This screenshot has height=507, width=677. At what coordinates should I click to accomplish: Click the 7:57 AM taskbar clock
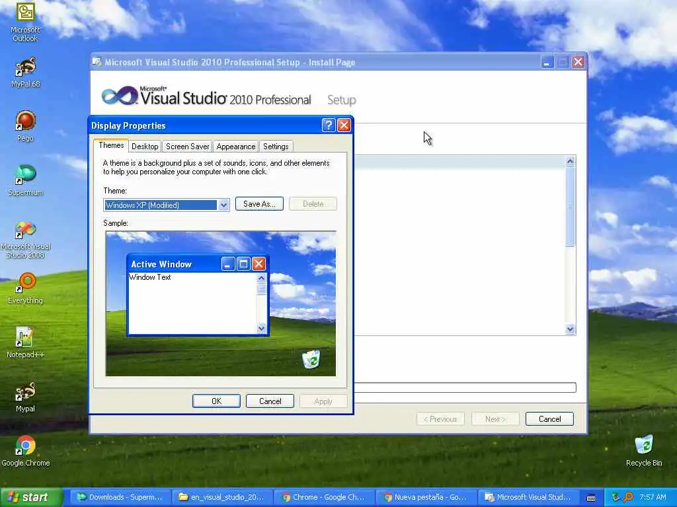(653, 497)
